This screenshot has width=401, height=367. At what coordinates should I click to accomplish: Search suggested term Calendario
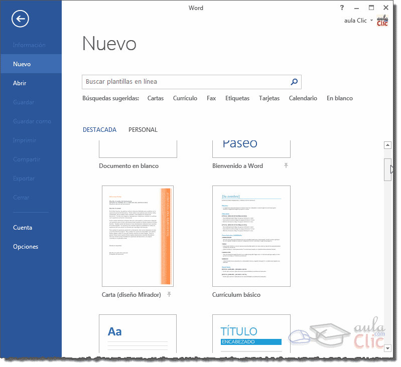(x=303, y=98)
